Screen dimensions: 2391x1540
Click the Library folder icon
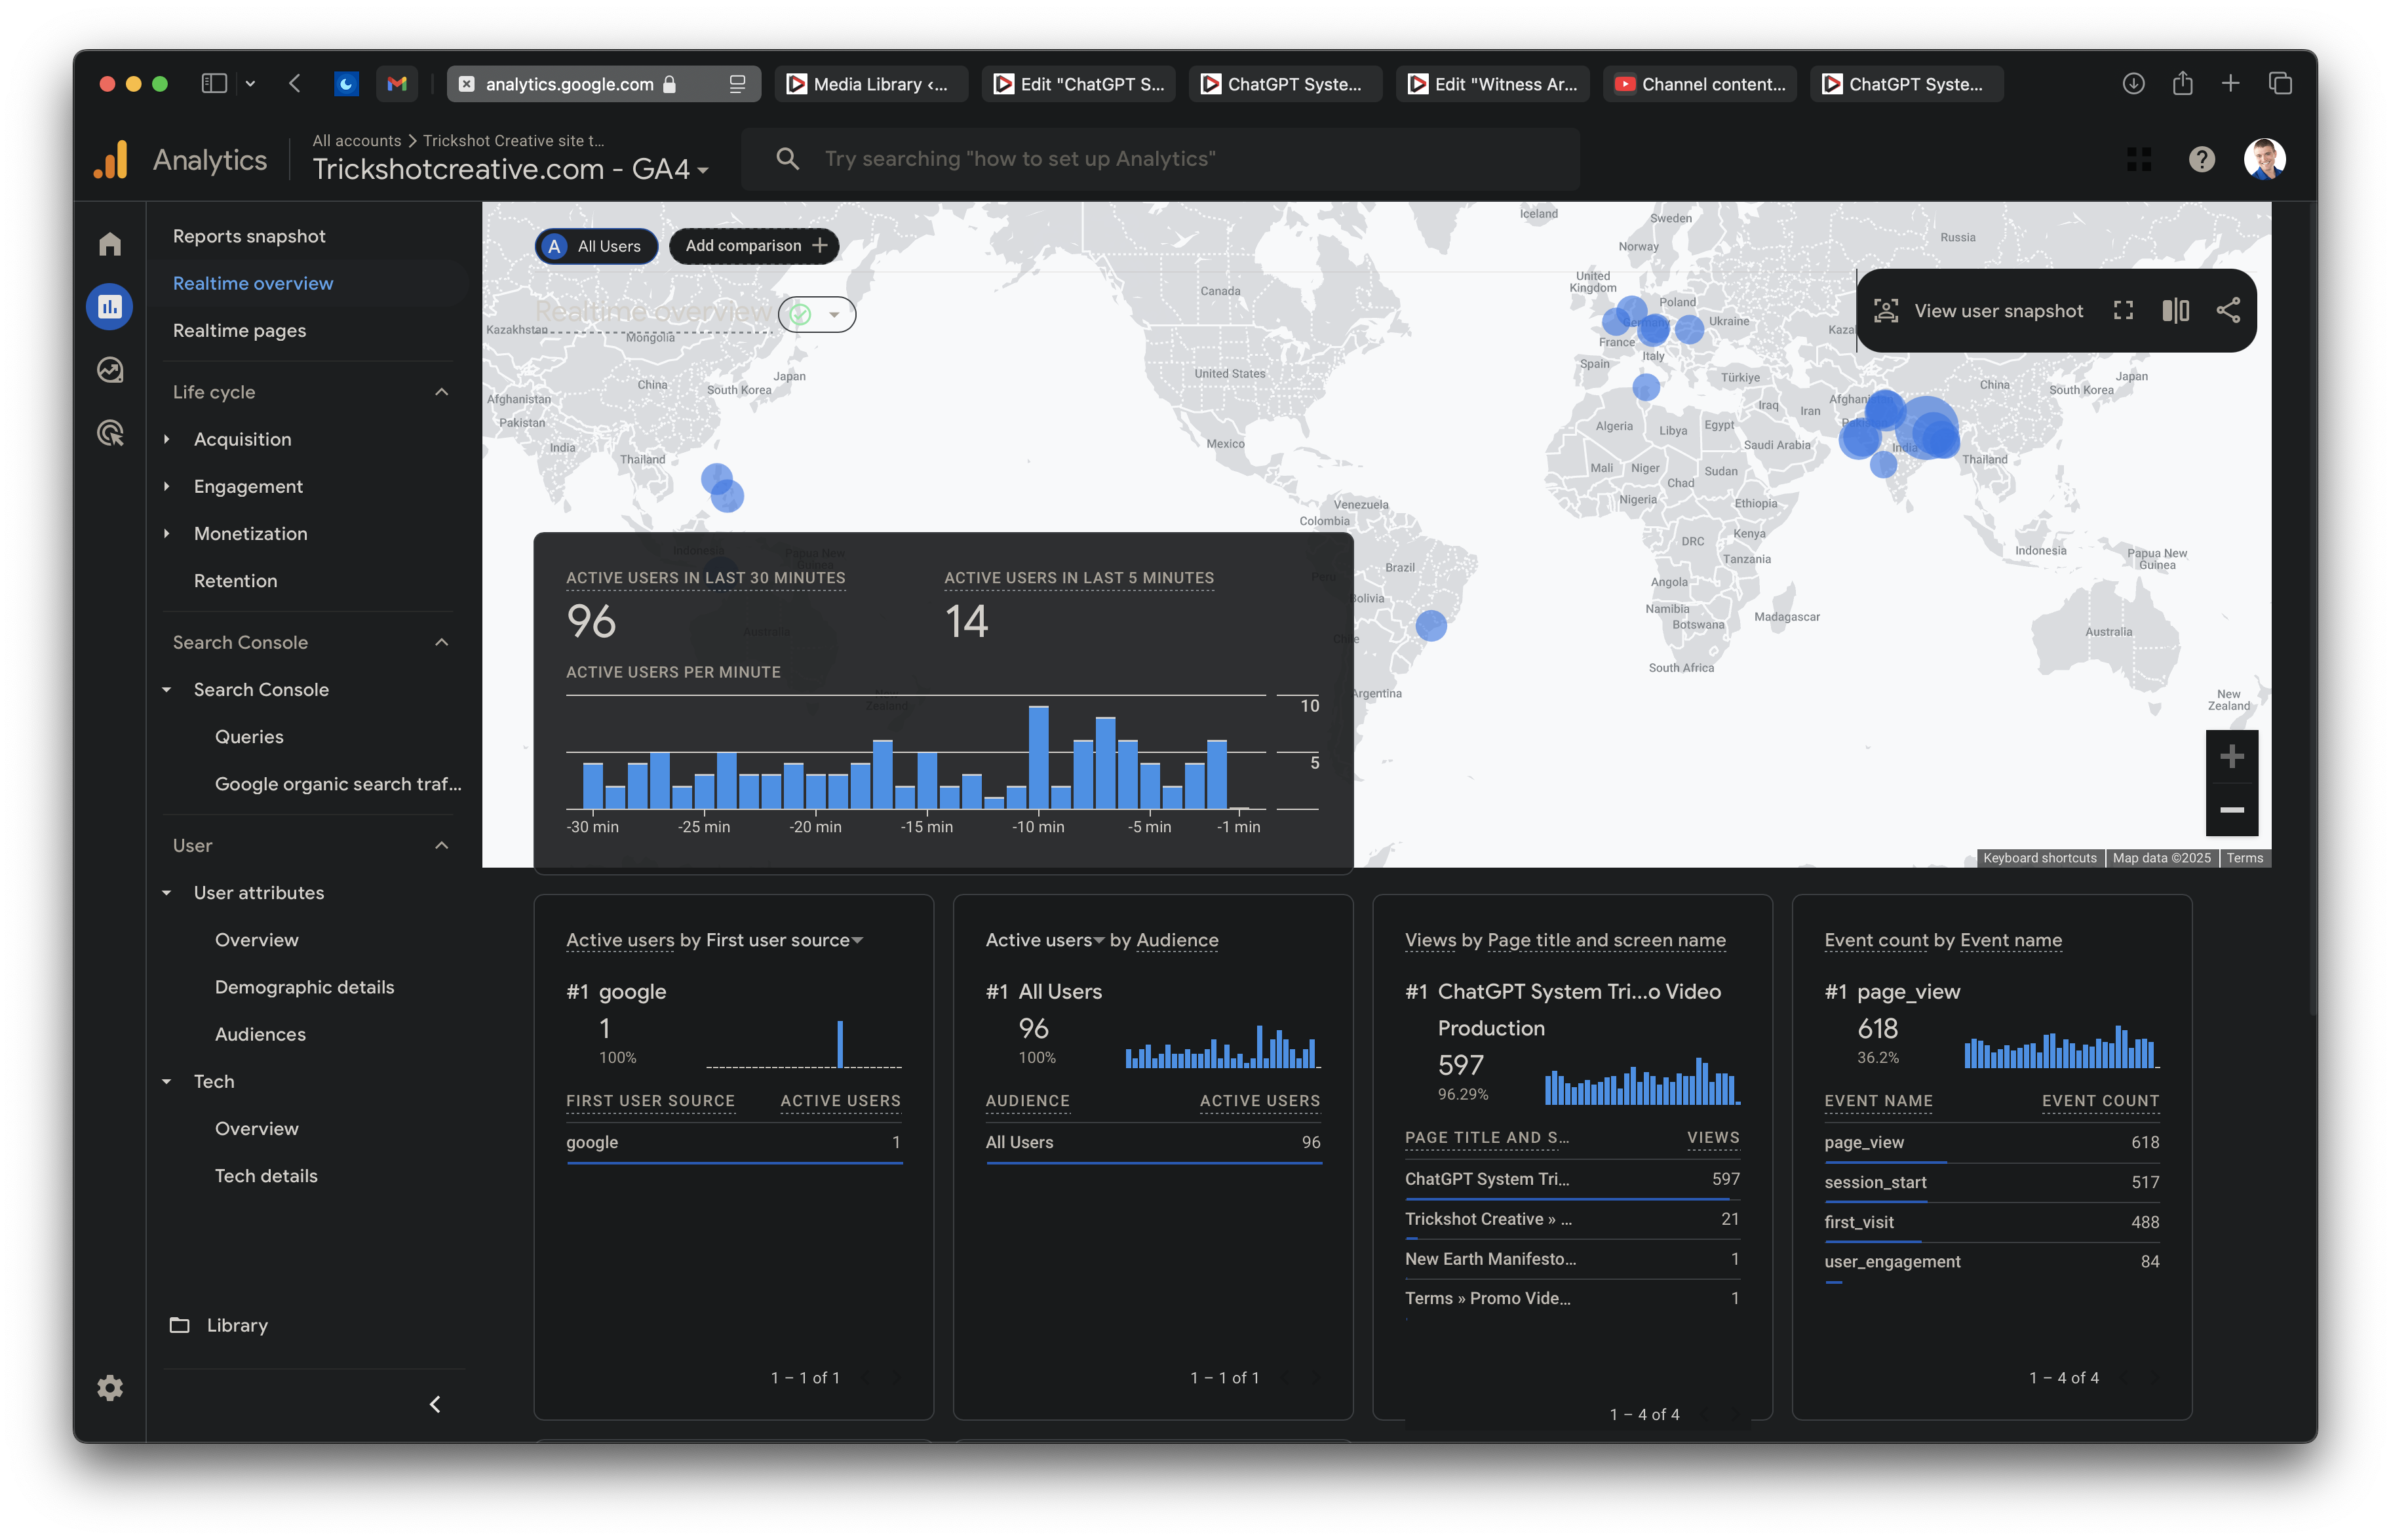coord(180,1325)
